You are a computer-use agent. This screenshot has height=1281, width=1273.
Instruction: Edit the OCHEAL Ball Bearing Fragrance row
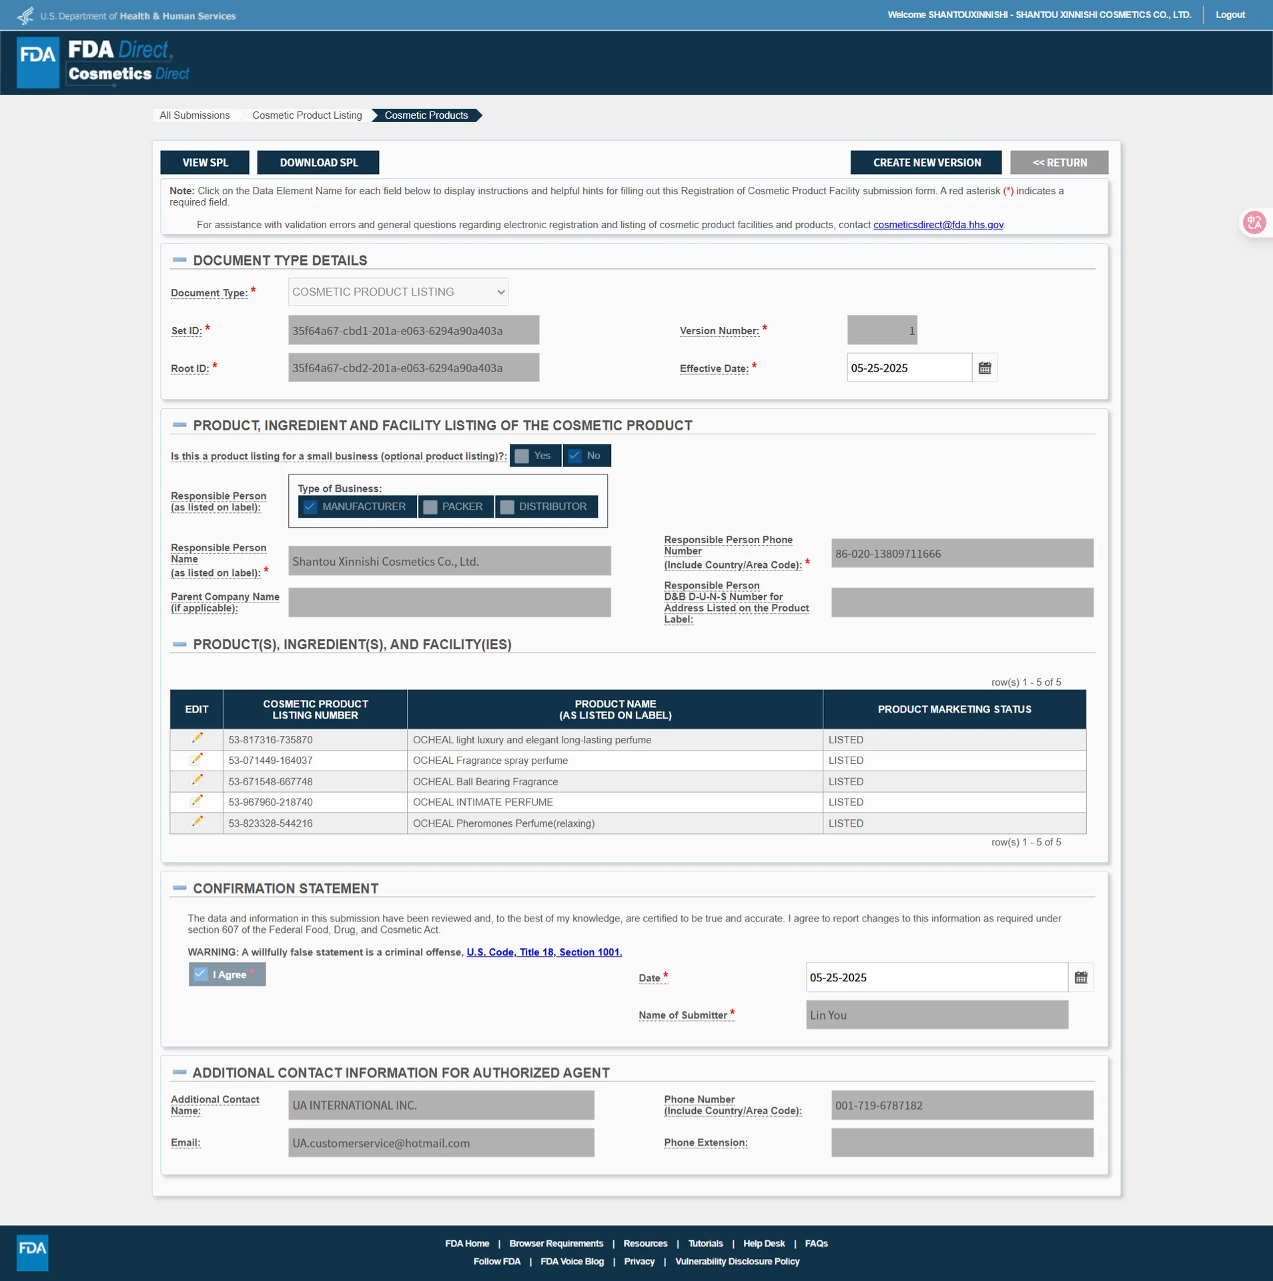[197, 780]
